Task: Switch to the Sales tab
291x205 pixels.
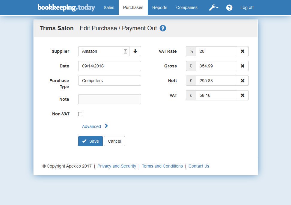Action: 109,7
